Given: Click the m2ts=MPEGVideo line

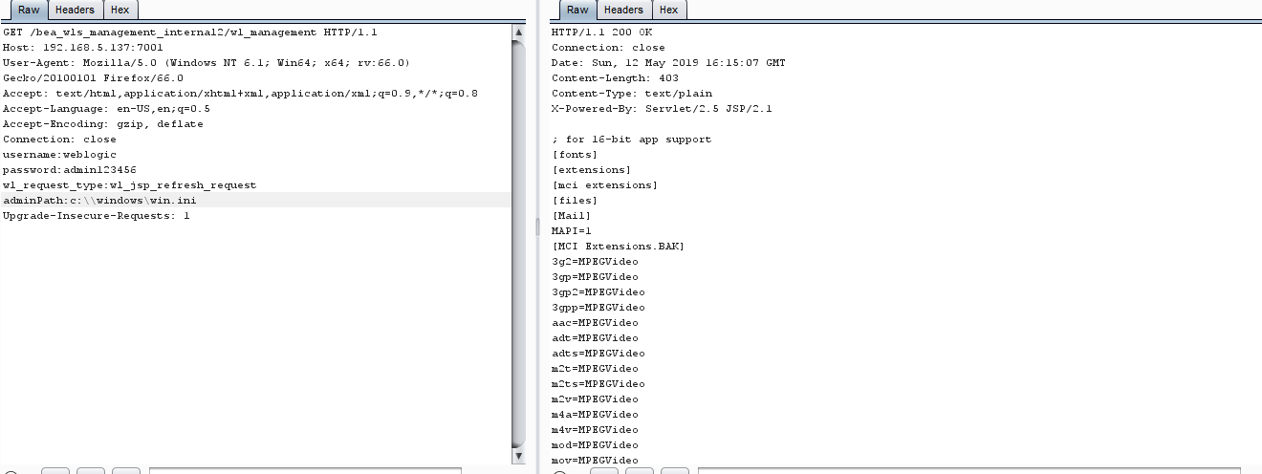Looking at the screenshot, I should click(598, 383).
